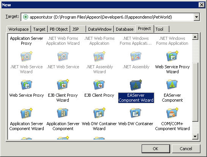Select the Web DW Container Wizard icon

pyautogui.click(x=99, y=113)
